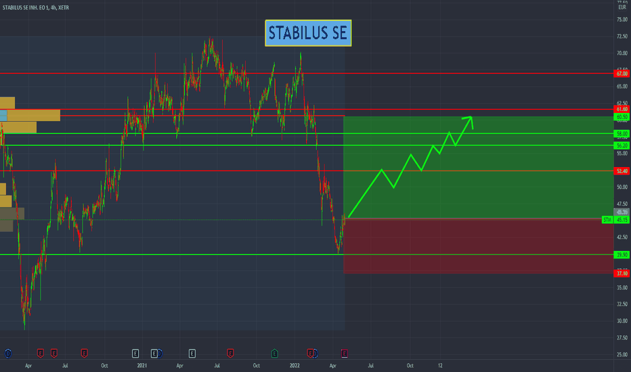The image size is (631, 372).
Task: Click the EUR currency label on price axis
Action: [x=622, y=7]
